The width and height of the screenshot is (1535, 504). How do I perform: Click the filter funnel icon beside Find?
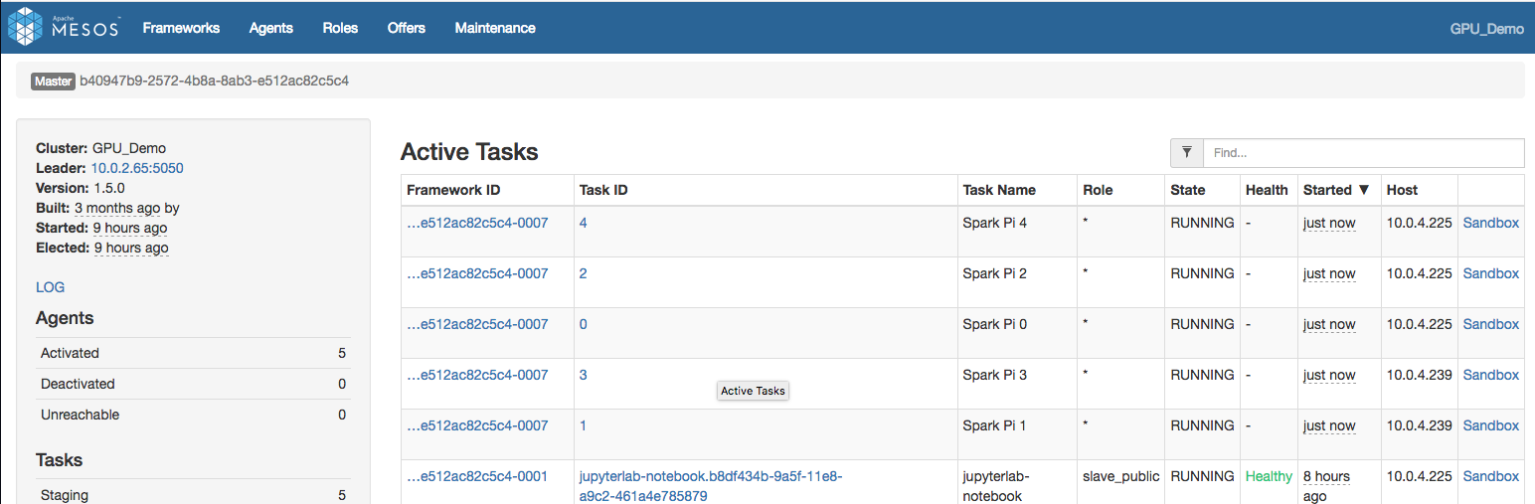1187,153
